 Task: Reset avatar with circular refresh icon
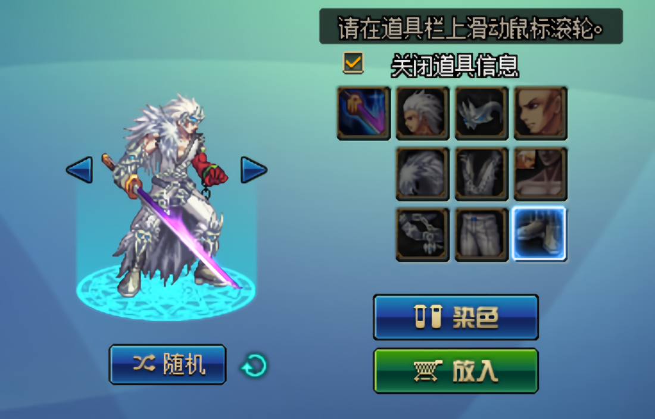point(254,365)
